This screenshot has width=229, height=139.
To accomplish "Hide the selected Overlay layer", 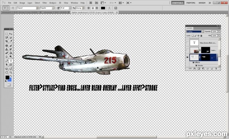I will 187,57.
